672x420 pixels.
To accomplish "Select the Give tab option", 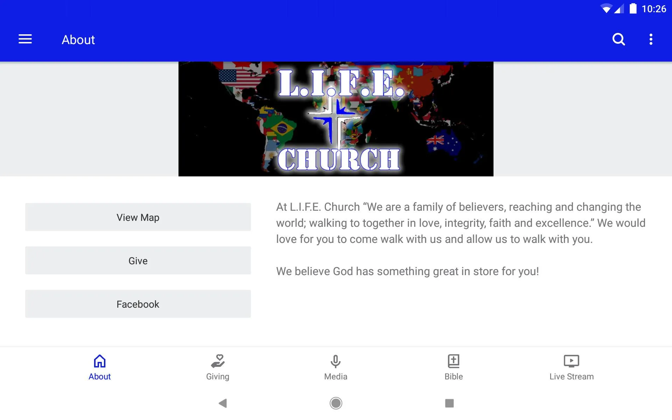I will 138,260.
